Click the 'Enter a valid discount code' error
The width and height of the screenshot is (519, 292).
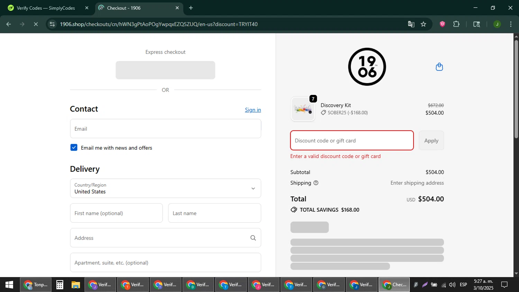pyautogui.click(x=336, y=156)
